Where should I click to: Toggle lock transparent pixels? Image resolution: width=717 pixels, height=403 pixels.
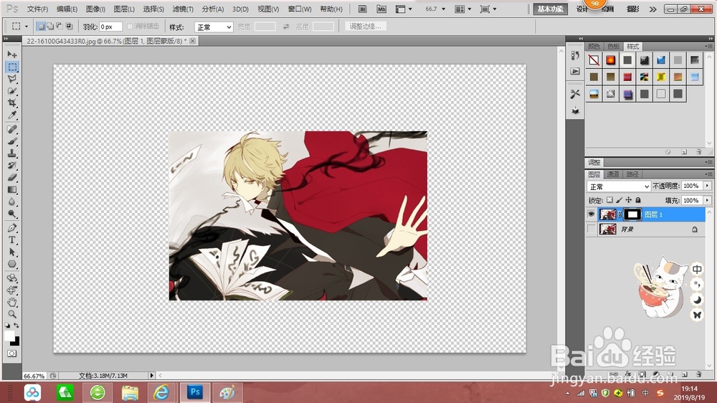click(609, 200)
